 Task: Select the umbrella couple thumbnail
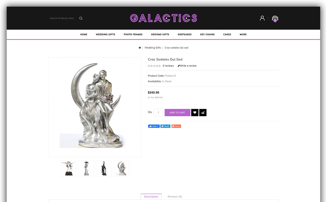coord(86,168)
